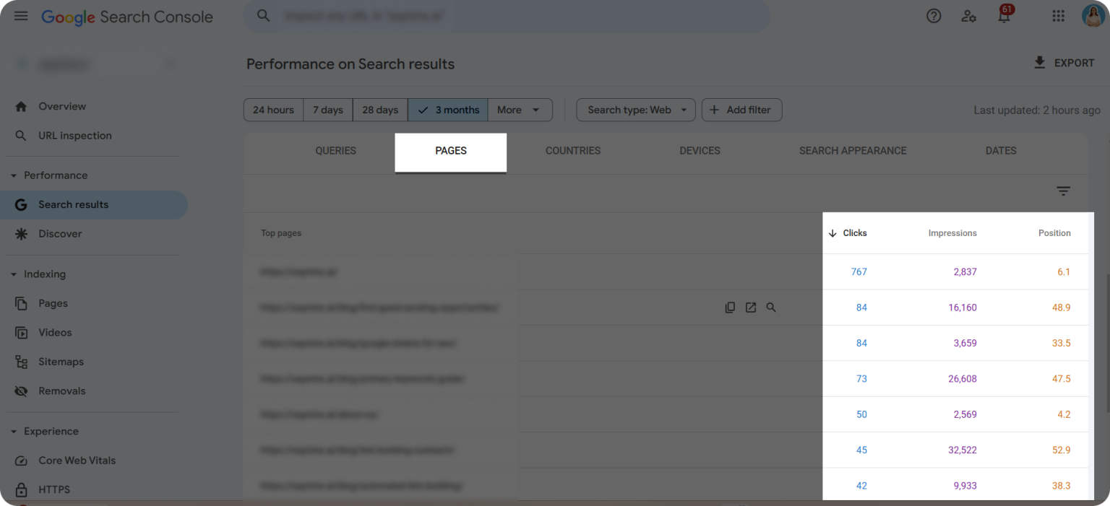Enable the 28 days date filter
1110x506 pixels.
pyautogui.click(x=379, y=110)
